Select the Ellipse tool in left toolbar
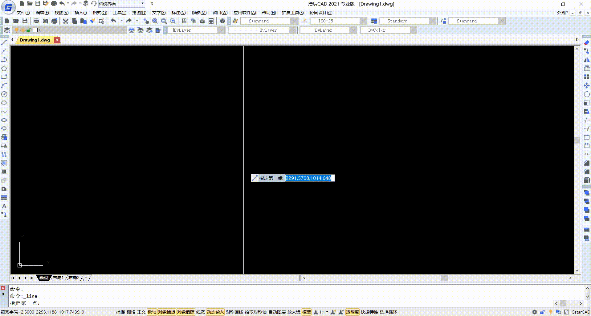The height and width of the screenshot is (316, 591). pos(4,120)
